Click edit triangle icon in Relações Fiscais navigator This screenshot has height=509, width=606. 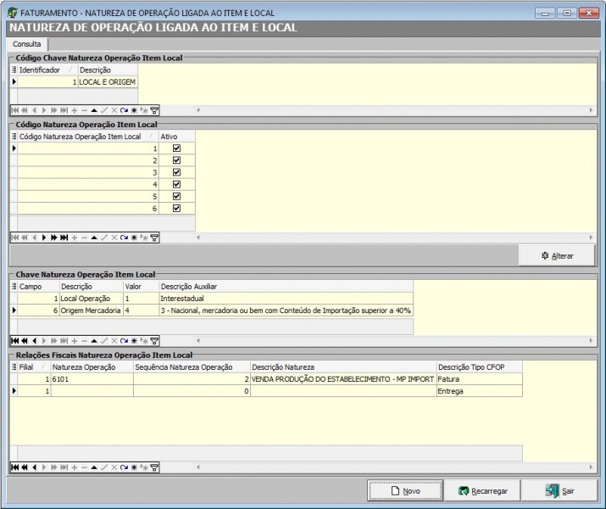[94, 467]
